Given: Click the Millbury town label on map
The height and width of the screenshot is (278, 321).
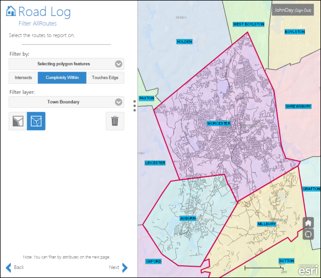Looking at the screenshot, I should coord(266,224).
